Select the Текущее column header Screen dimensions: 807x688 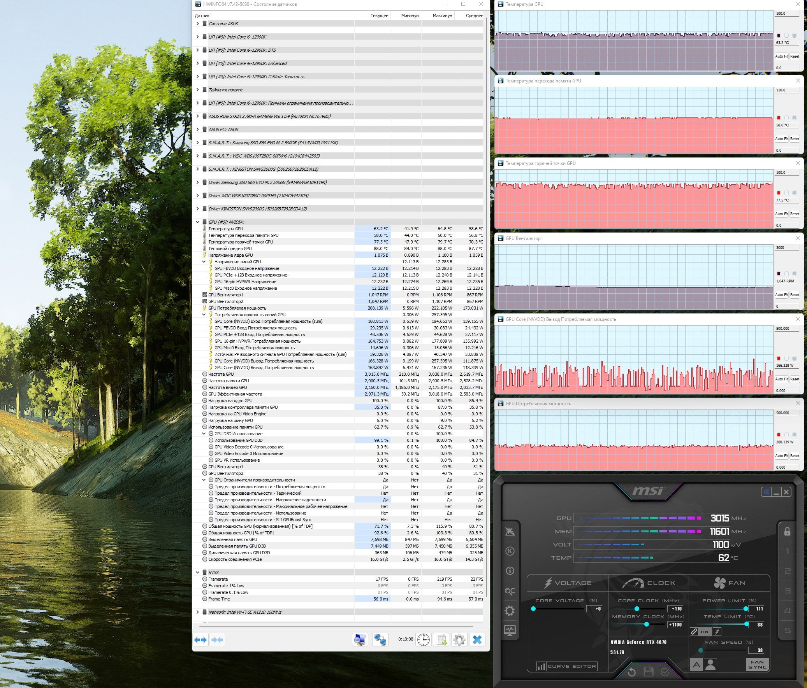pyautogui.click(x=379, y=16)
